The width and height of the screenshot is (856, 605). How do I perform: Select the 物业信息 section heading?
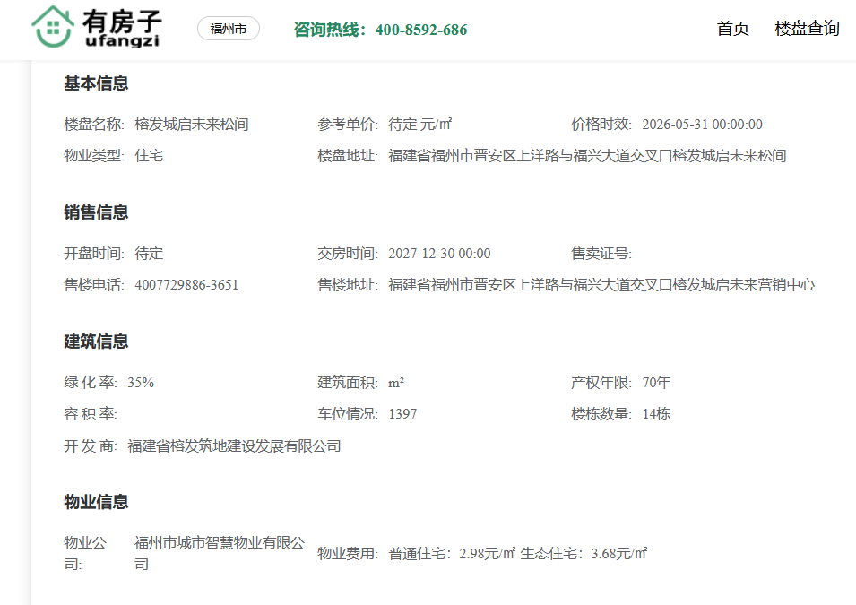96,502
